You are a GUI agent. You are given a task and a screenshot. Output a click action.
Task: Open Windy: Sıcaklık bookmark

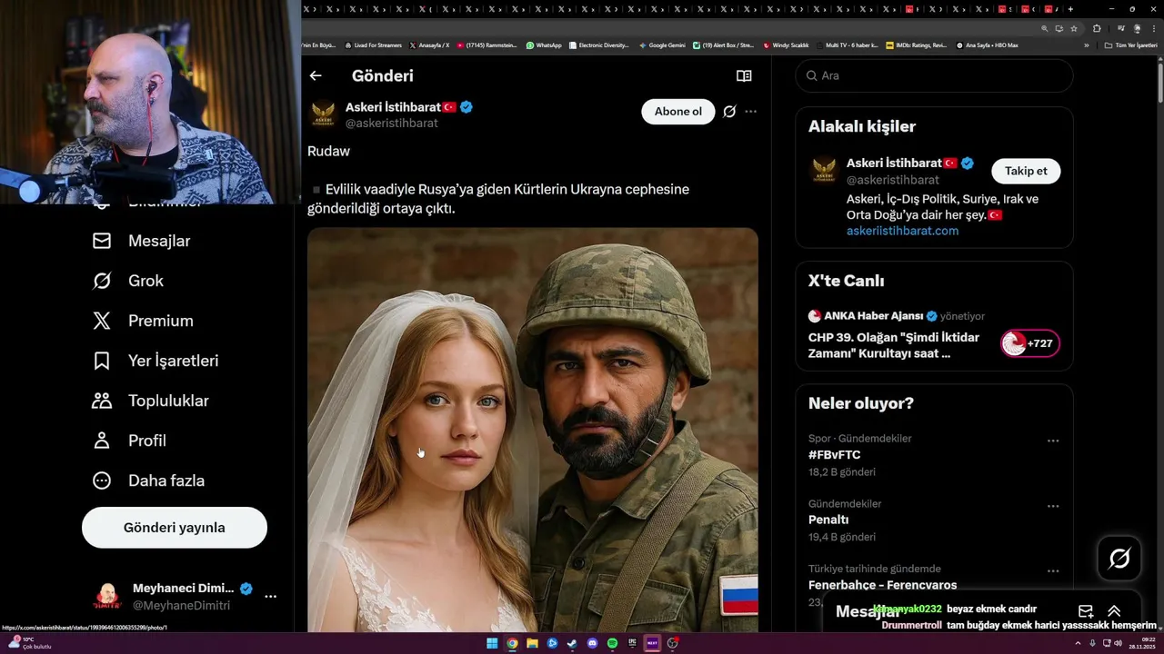[x=786, y=45]
